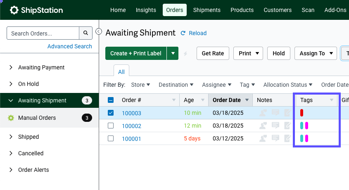
Task: Check the checkbox for order 100002
Action: pyautogui.click(x=111, y=126)
